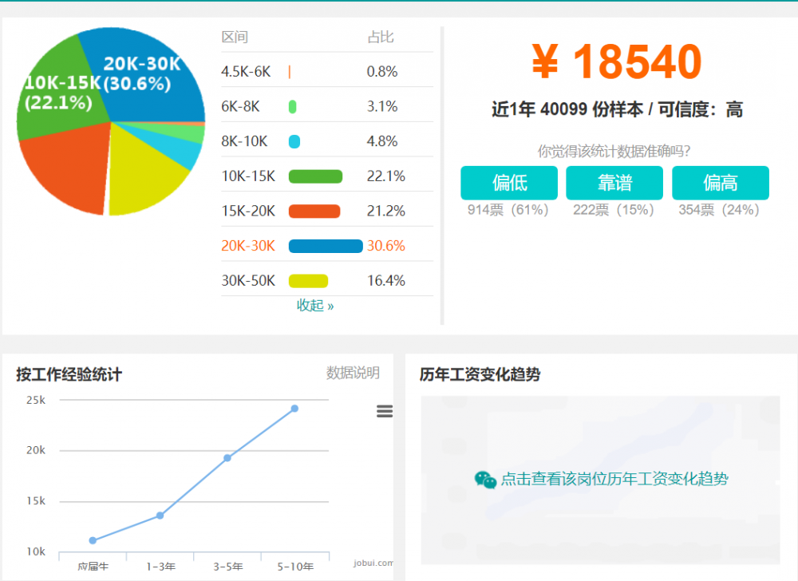Click the 5-10年 data point on the chart

point(294,408)
